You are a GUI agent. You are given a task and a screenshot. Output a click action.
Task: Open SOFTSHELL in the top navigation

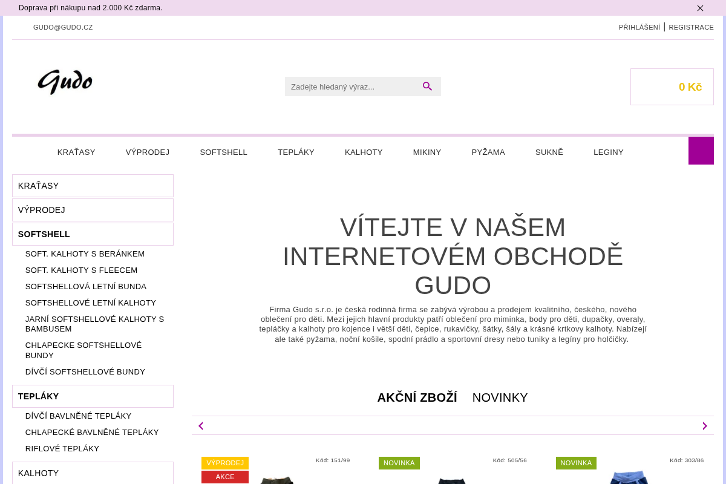tap(224, 152)
